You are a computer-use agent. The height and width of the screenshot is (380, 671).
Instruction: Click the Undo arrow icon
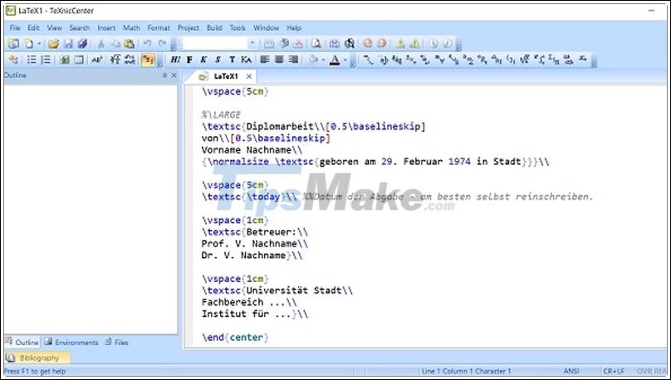(x=148, y=44)
